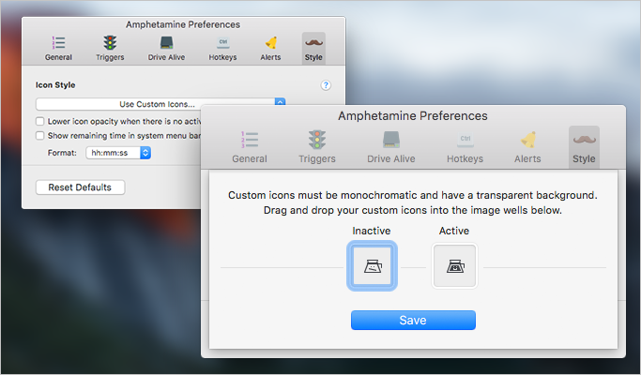
Task: Enable Lower icon opacity checkbox
Action: coord(39,121)
